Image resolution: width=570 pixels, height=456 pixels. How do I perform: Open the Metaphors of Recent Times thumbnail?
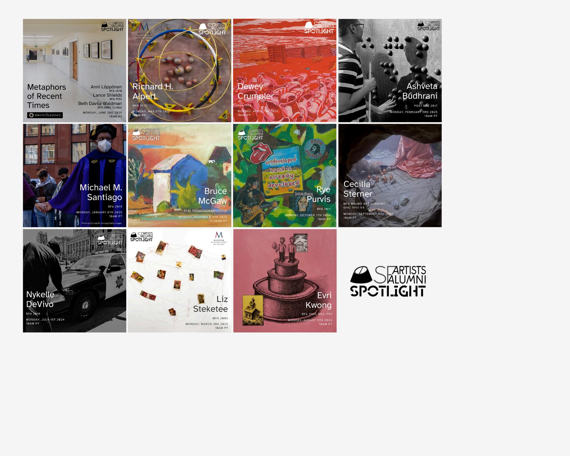(x=74, y=70)
